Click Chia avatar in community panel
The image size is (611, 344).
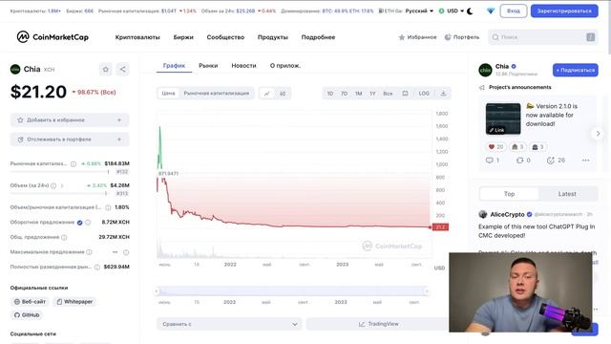point(485,70)
